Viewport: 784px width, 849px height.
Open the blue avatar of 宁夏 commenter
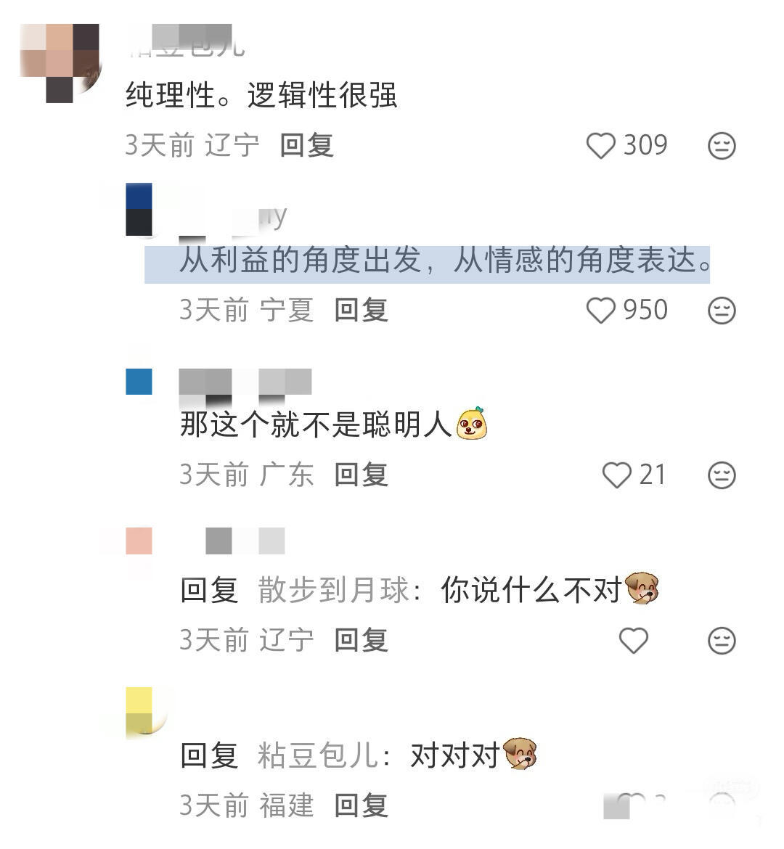coord(139,210)
